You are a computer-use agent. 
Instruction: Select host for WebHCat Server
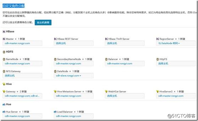pos(125,96)
